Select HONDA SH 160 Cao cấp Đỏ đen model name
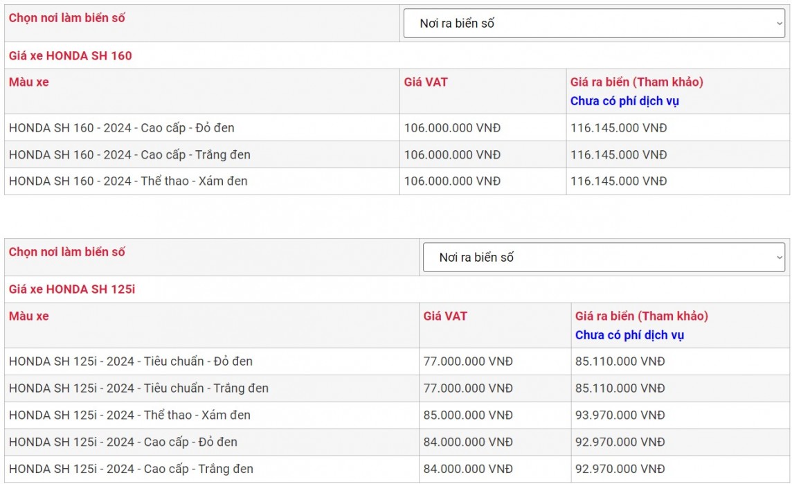Viewport: 792px width, 484px height. pyautogui.click(x=122, y=128)
